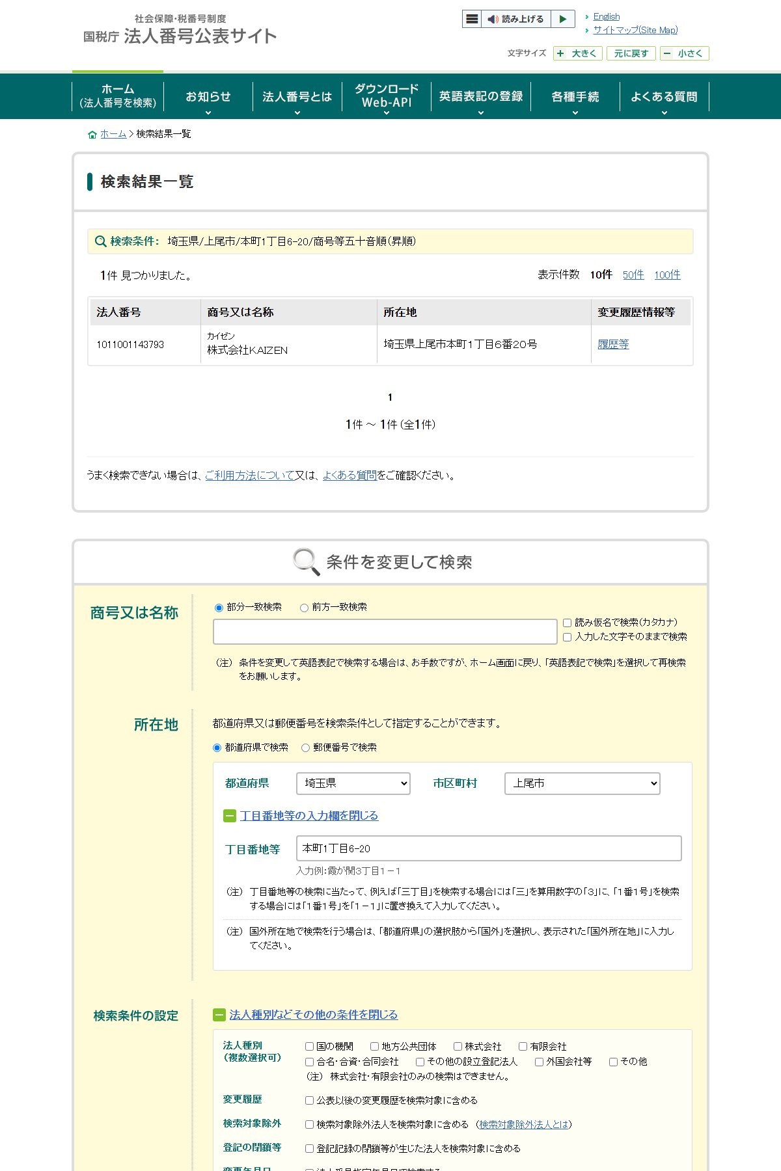Viewport: 781px width, 1171px height.
Task: Decrease text size with the 小さく button
Action: [x=684, y=53]
